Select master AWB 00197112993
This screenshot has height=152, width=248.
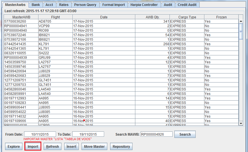point(21,98)
